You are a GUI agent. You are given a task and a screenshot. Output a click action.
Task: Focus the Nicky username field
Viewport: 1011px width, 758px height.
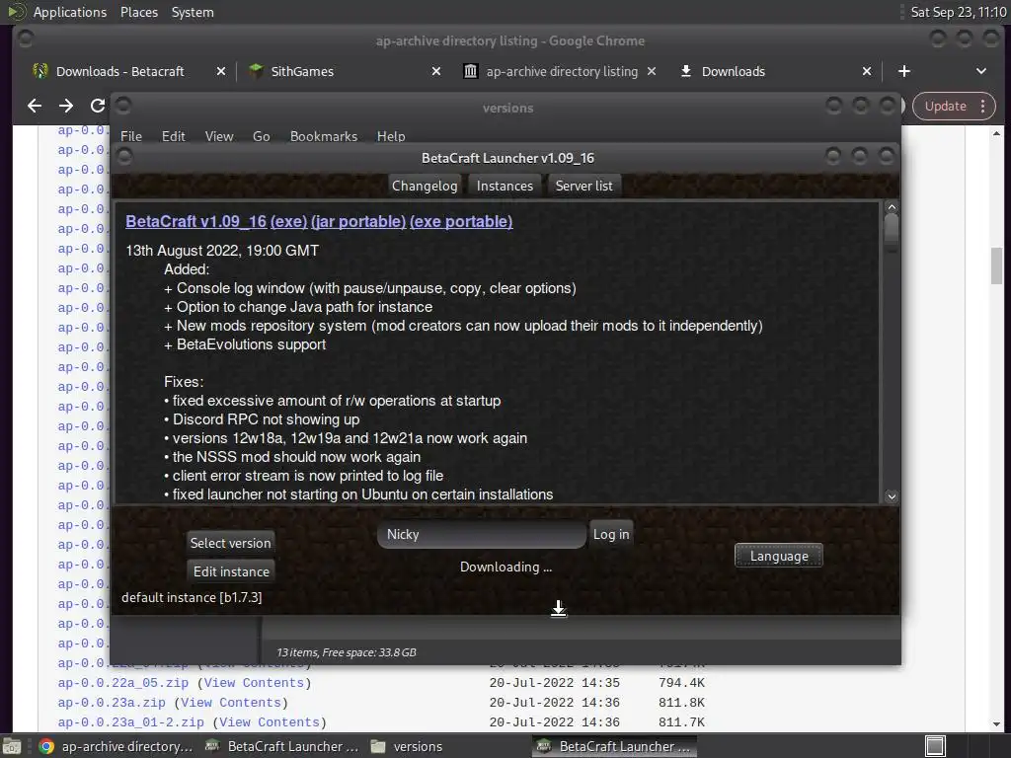(482, 534)
